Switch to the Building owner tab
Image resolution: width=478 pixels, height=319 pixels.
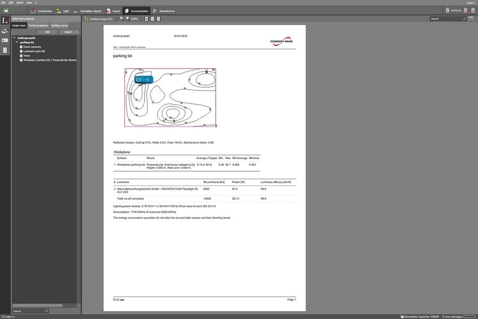[59, 26]
